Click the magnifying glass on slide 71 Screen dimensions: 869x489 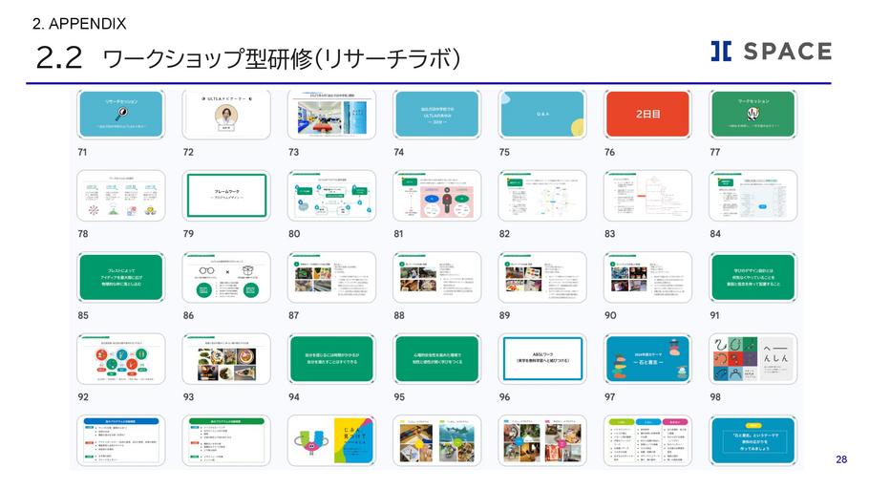120,112
